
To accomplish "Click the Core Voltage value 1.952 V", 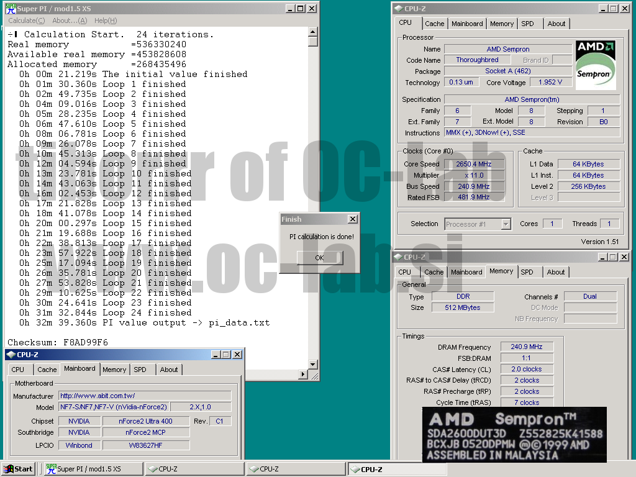I will click(550, 82).
